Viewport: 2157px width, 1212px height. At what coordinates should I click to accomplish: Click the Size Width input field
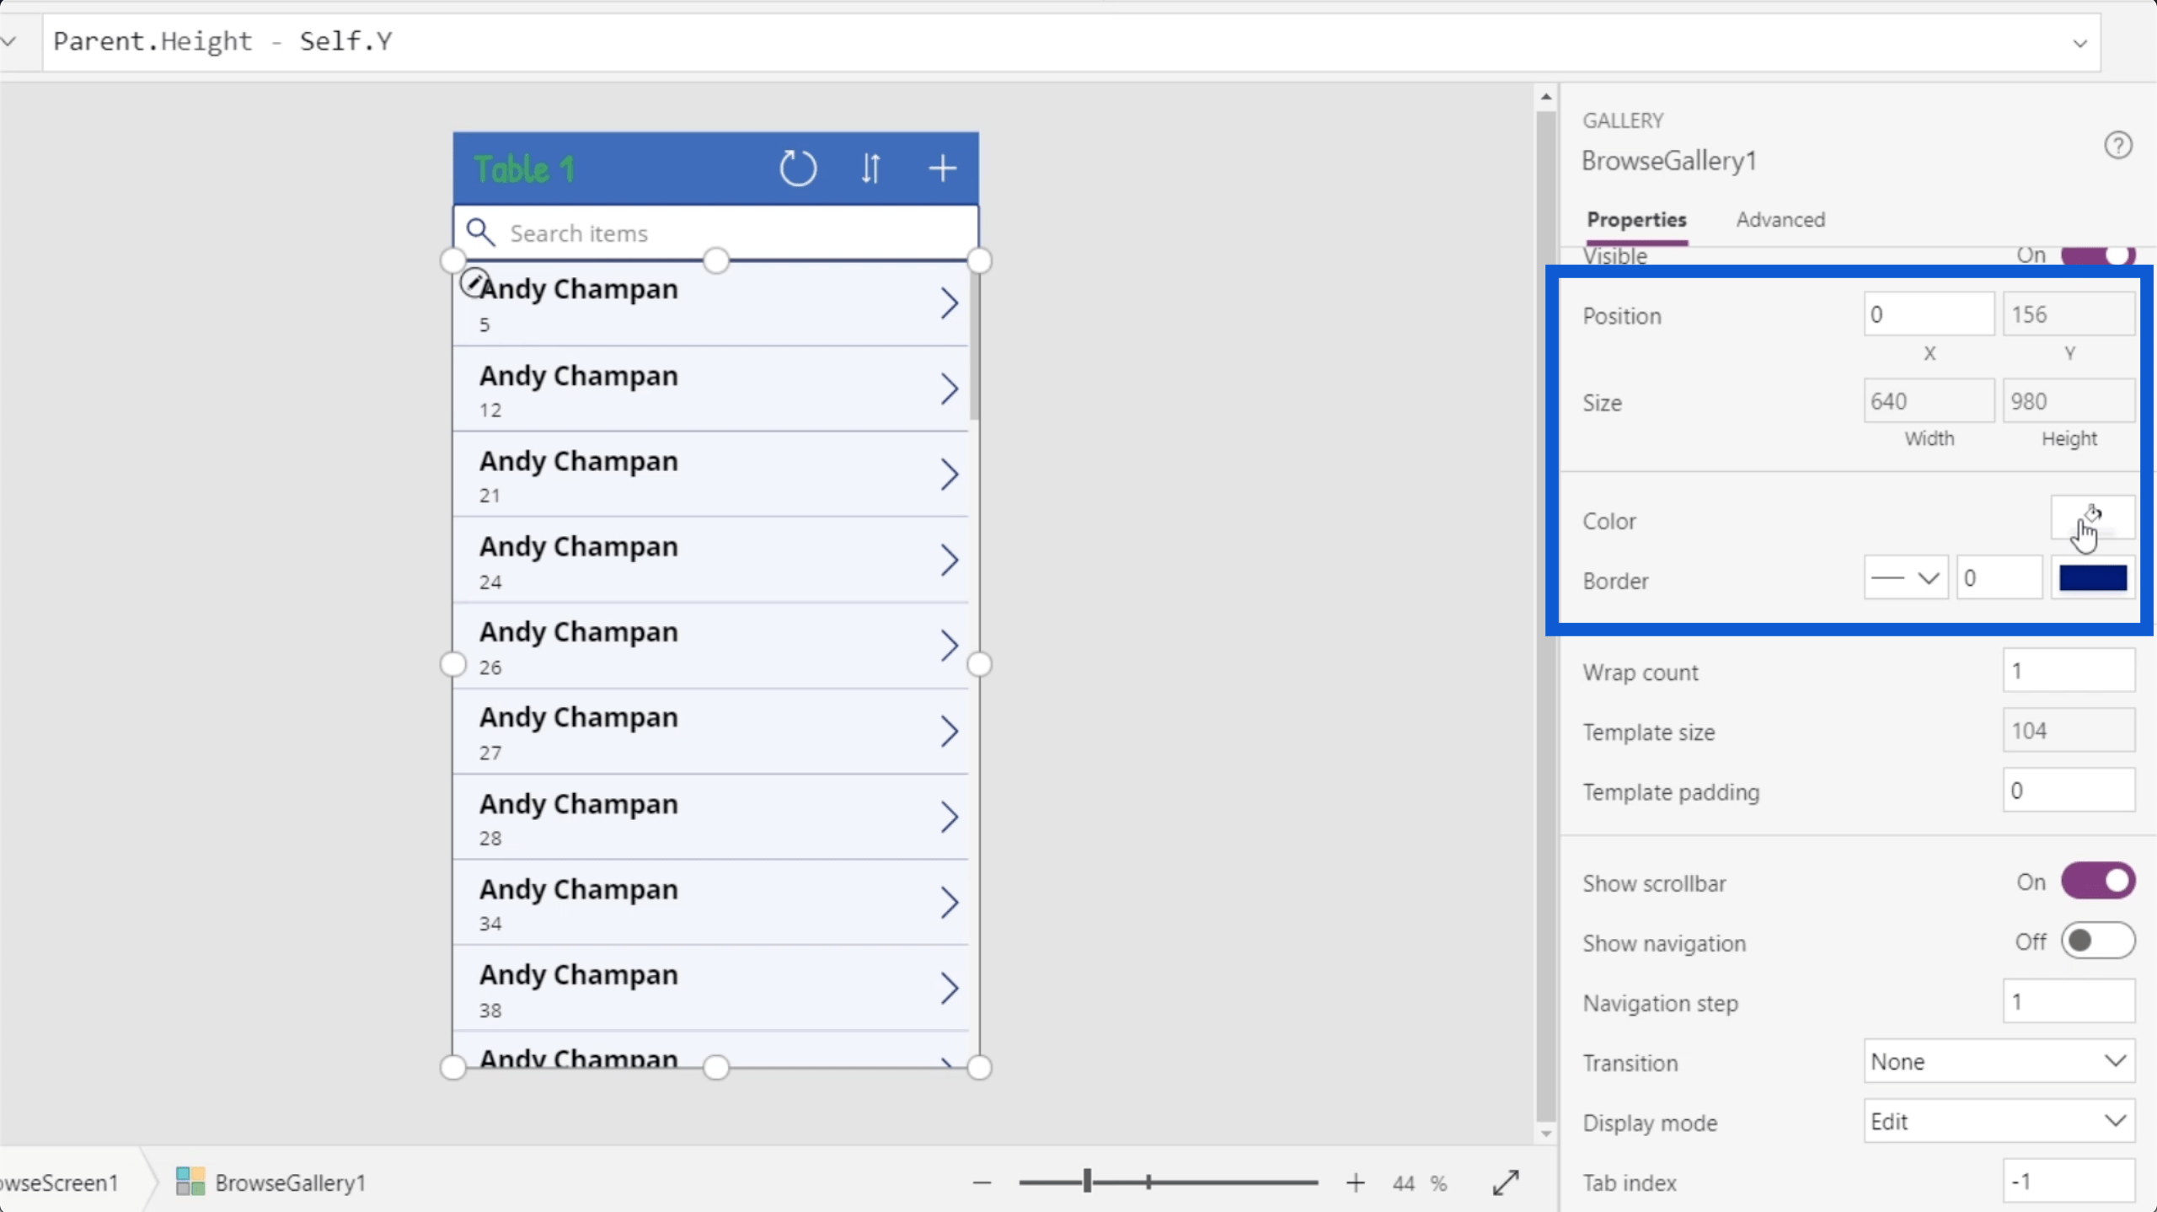coord(1929,400)
